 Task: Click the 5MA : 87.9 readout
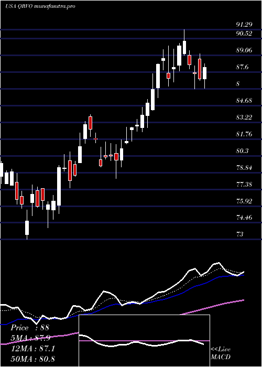click(x=30, y=338)
